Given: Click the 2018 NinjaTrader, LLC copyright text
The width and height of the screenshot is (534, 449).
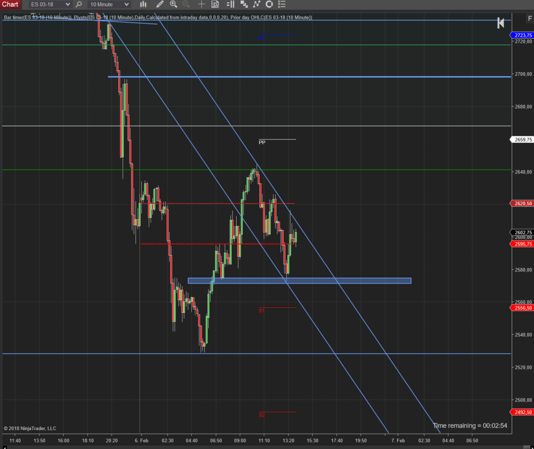Looking at the screenshot, I should 30,428.
